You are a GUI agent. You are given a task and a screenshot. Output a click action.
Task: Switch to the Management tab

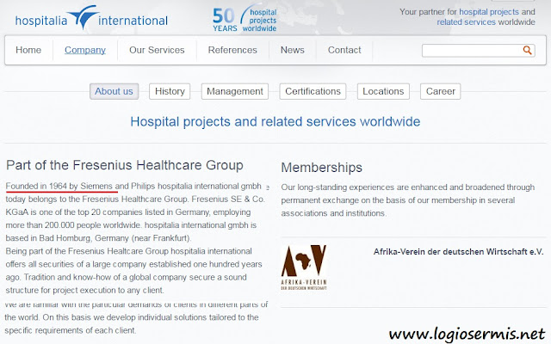coord(235,91)
